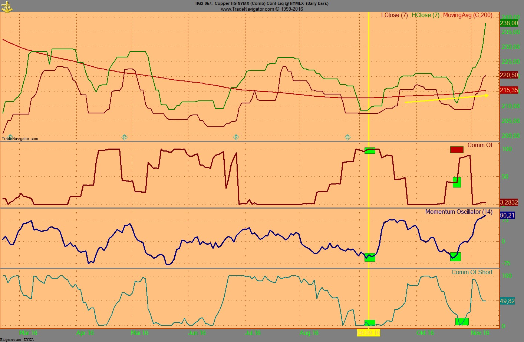524x342 pixels.
Task: Click the Trade Navigator logo icon
Action: (7, 6)
